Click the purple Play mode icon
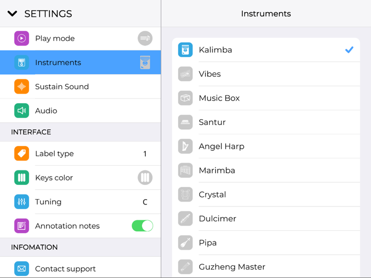 pyautogui.click(x=22, y=38)
